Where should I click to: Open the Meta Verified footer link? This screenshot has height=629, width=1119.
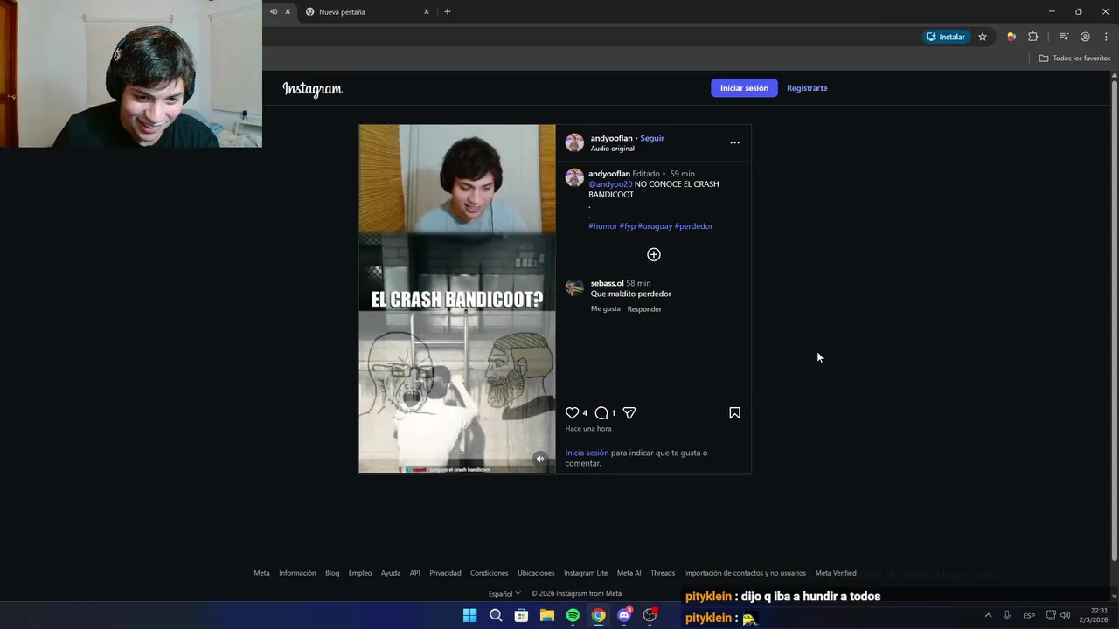[836, 573]
